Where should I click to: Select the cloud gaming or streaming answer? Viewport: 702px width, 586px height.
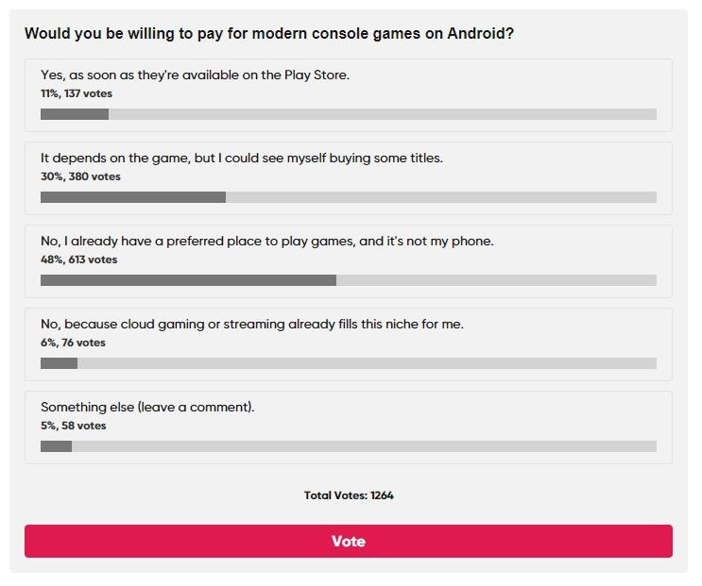[x=251, y=324]
